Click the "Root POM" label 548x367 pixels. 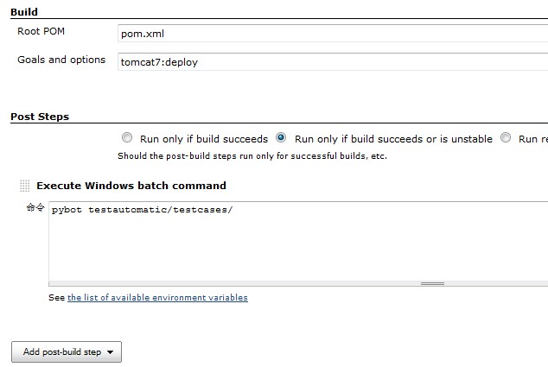point(41,32)
